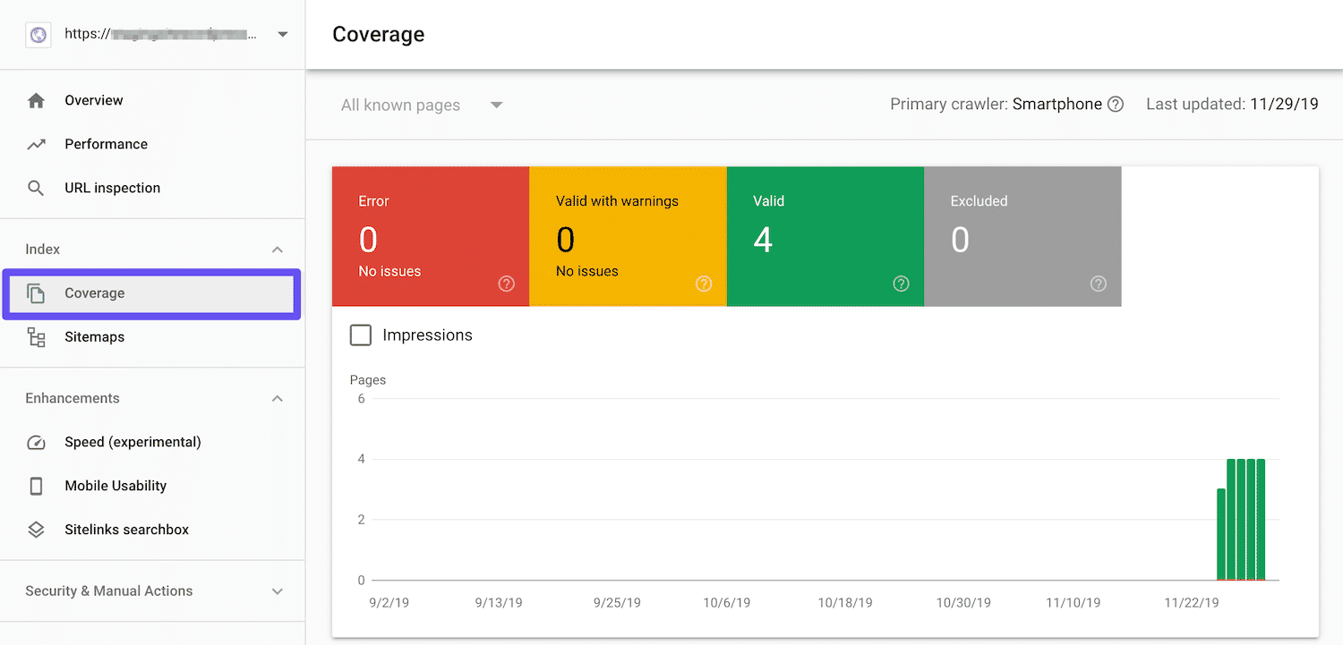Collapse the Index section
This screenshot has width=1343, height=645.
(x=278, y=250)
